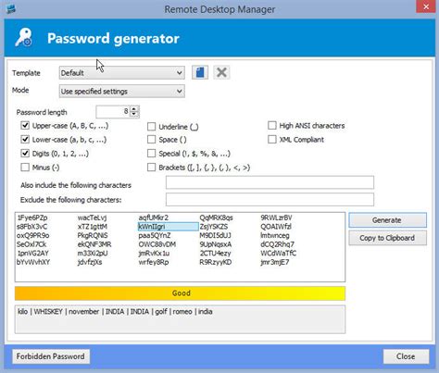This screenshot has width=439, height=373.
Task: Enable the Brackets checkbox
Action: tap(151, 168)
